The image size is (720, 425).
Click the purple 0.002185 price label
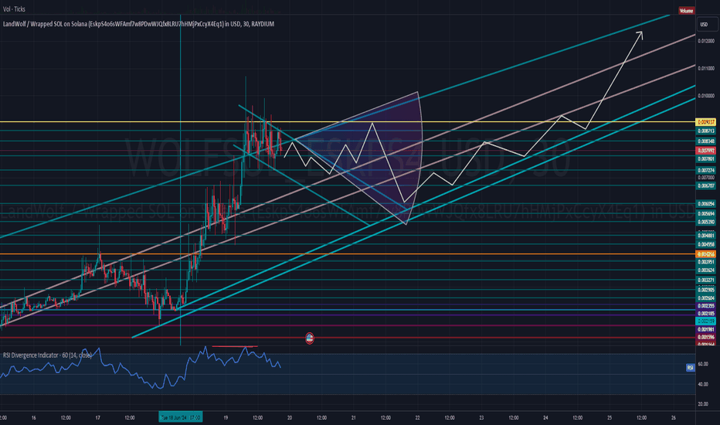[706, 314]
